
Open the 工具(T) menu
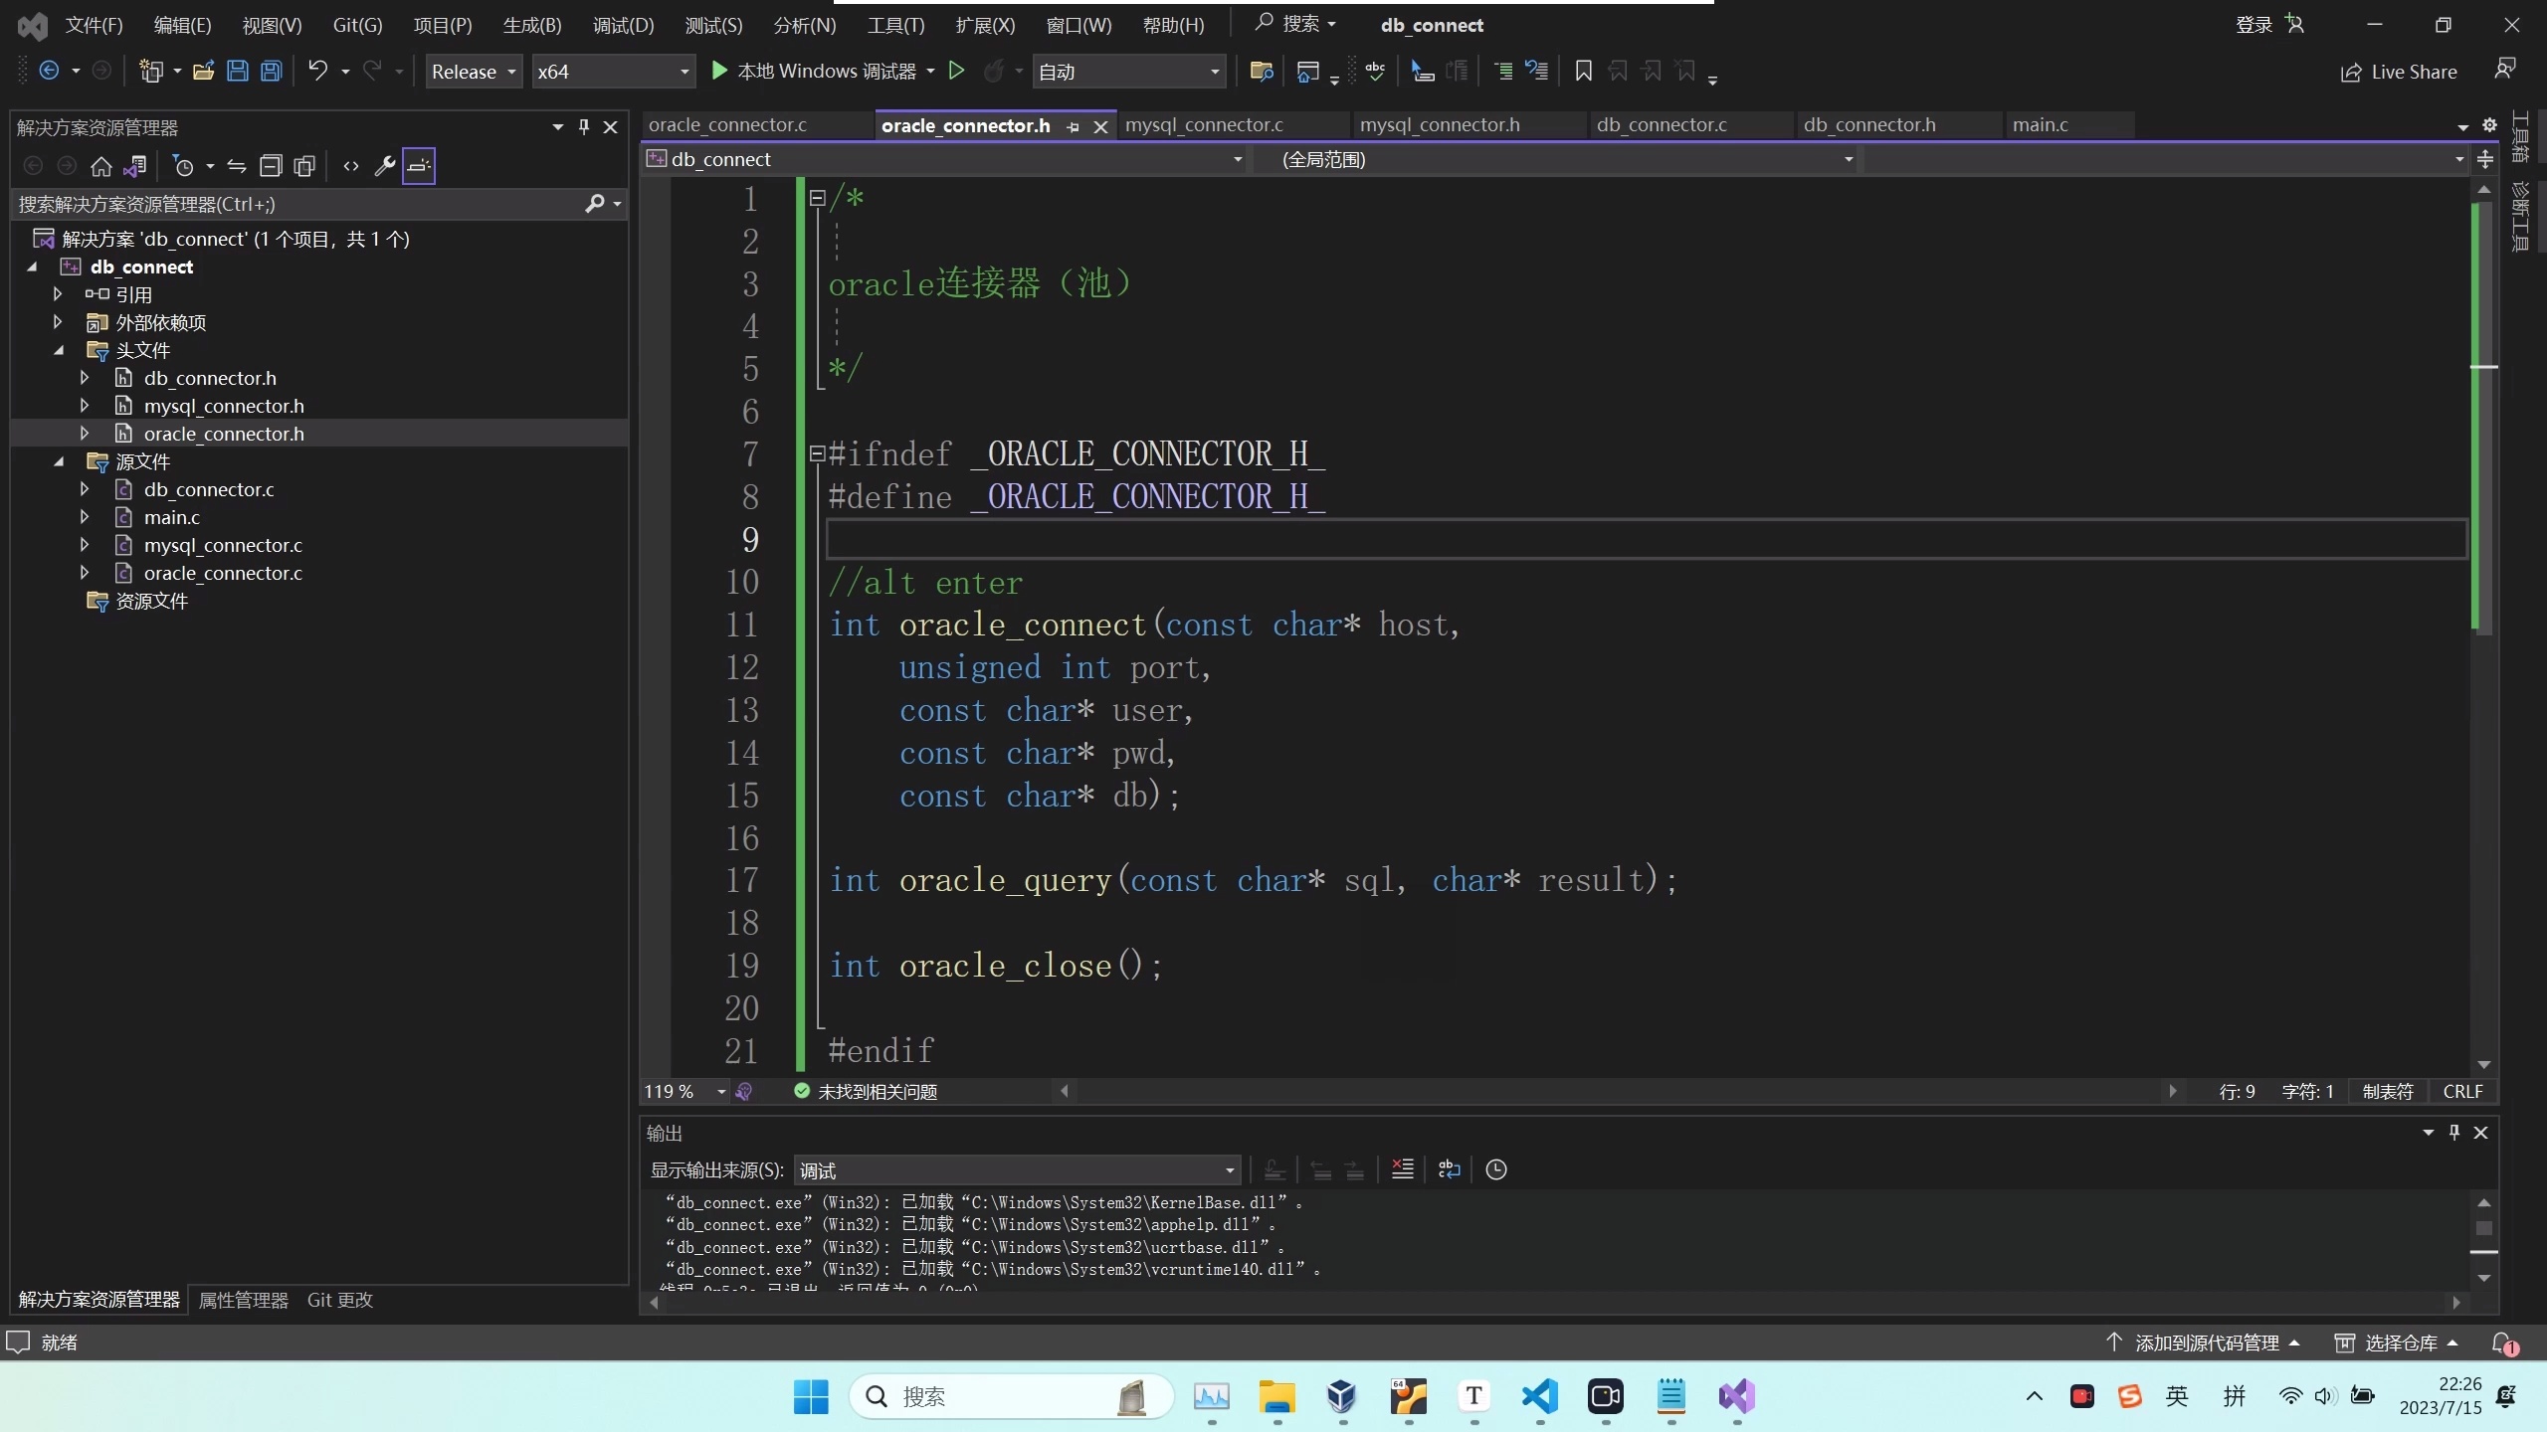click(895, 25)
